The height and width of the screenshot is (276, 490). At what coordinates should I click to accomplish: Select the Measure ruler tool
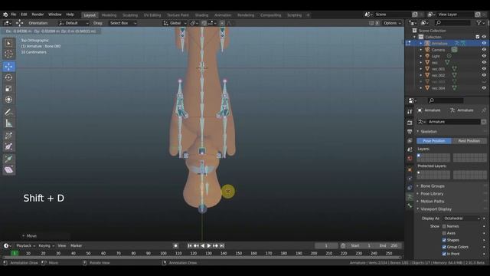point(8,123)
